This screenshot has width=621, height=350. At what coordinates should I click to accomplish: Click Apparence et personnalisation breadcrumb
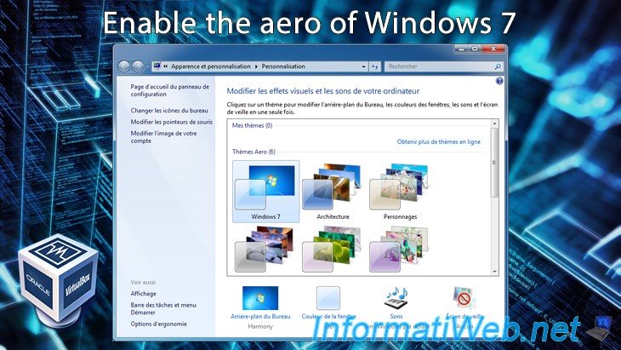coord(211,66)
